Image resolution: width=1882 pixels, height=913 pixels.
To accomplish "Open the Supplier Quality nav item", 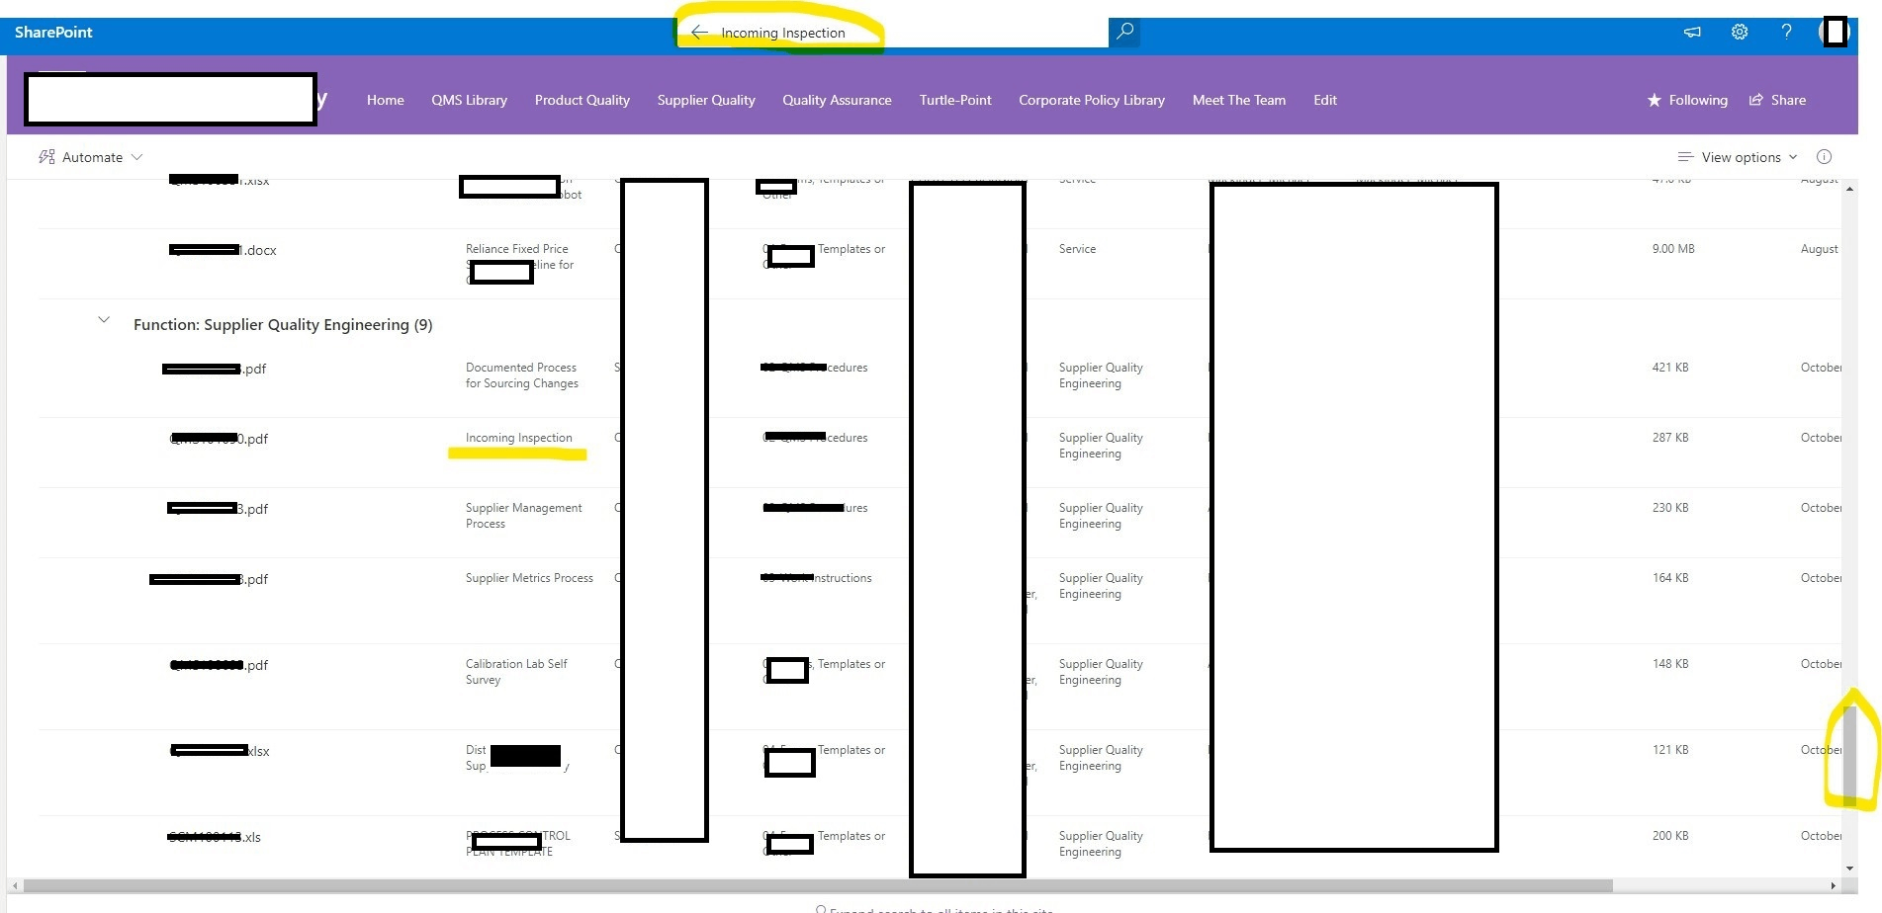I will pyautogui.click(x=706, y=100).
